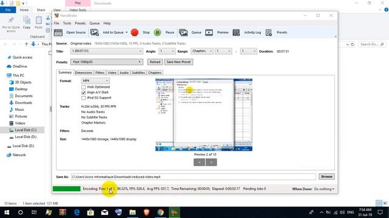Click Save New Preset button
Screen dimensions: 389x218
pos(179,62)
